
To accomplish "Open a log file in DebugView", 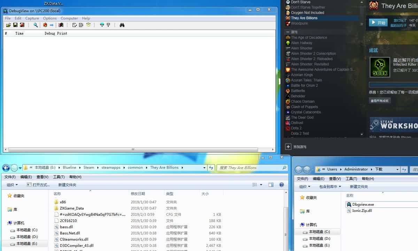I will point(8,25).
